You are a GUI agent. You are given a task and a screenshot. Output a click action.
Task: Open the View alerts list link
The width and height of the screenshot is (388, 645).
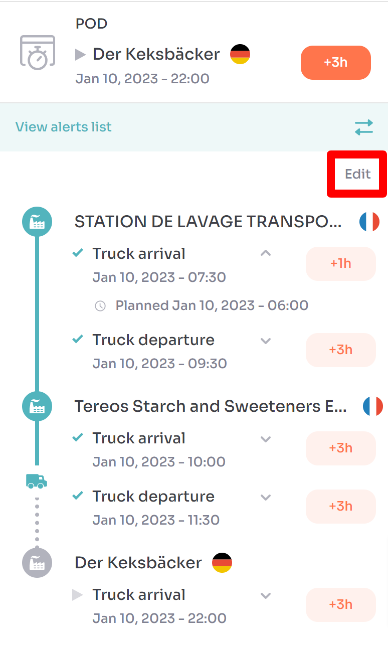[64, 127]
